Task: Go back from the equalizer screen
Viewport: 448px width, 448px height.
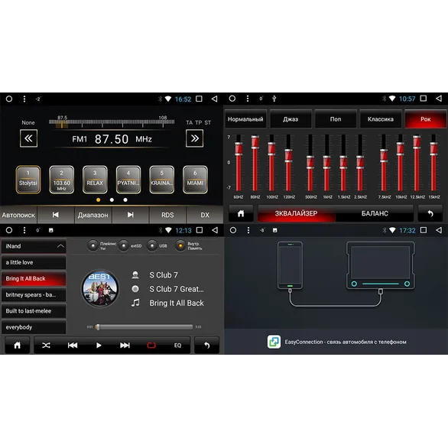Action: pos(430,213)
